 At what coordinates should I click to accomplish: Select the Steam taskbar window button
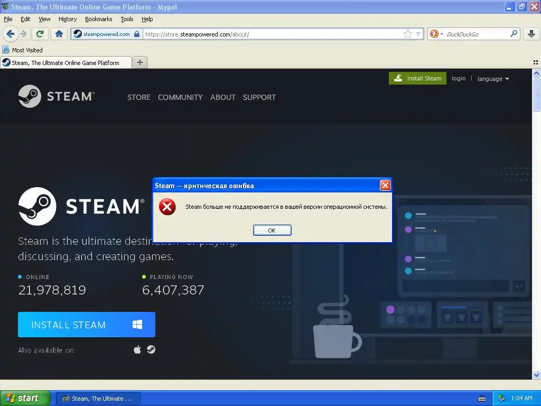(x=98, y=399)
